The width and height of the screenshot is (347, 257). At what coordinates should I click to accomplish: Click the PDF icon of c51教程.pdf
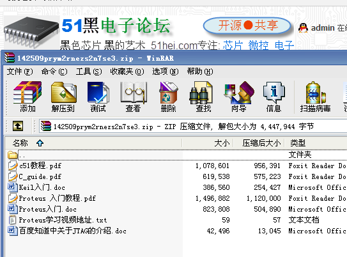[x=13, y=166]
